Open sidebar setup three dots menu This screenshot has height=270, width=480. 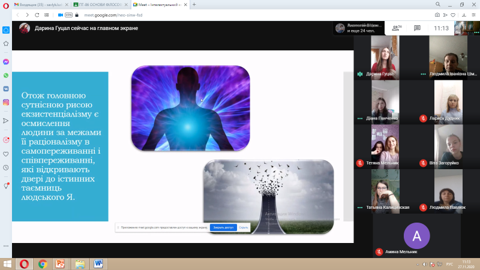(x=6, y=246)
